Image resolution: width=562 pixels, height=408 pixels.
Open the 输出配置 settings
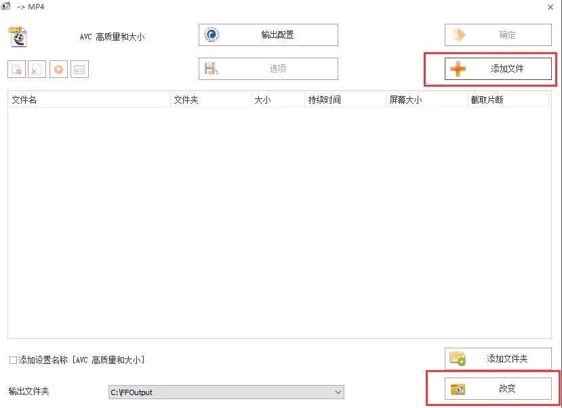click(267, 35)
